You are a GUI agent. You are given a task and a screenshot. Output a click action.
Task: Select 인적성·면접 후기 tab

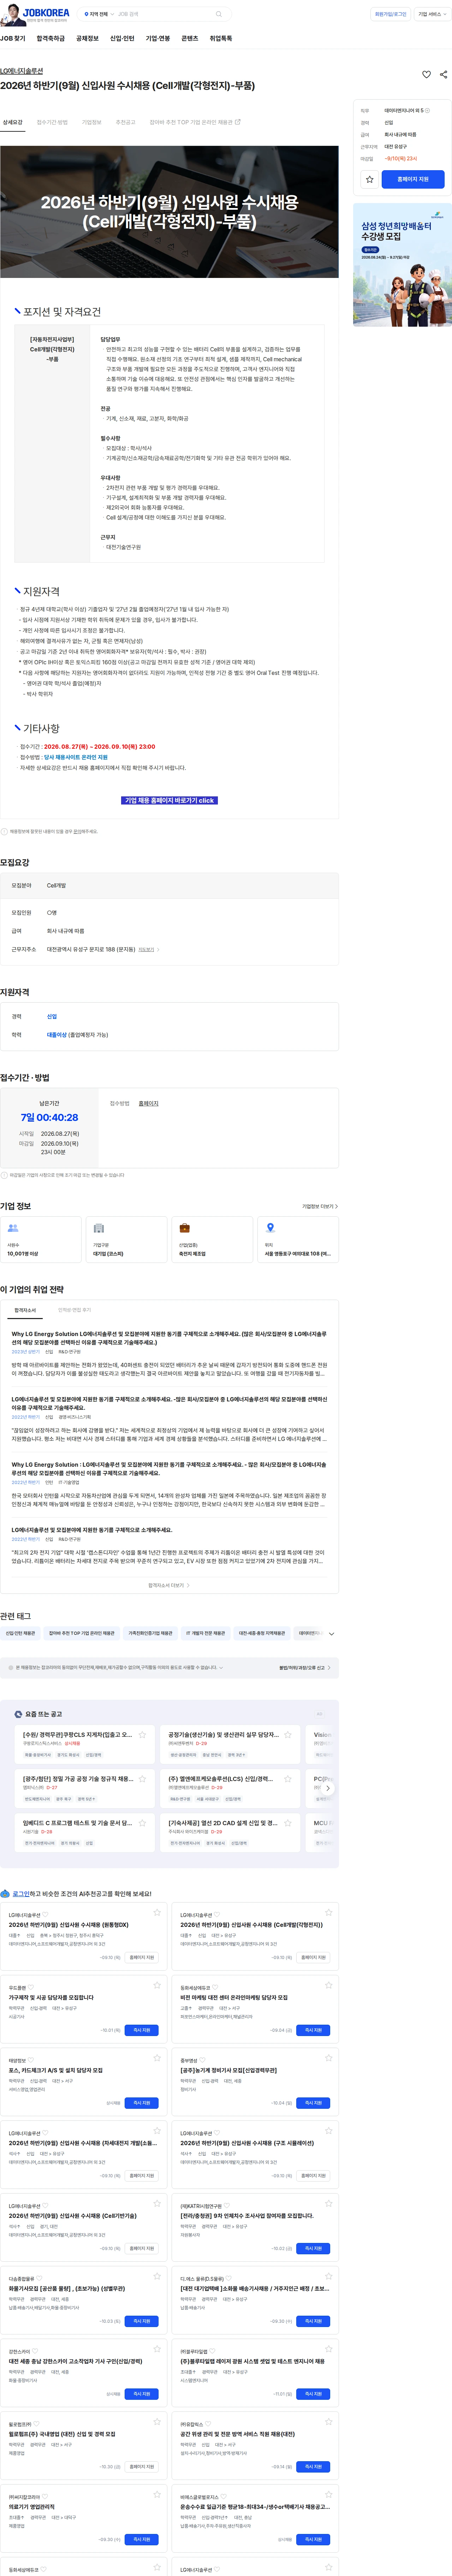tap(74, 1310)
